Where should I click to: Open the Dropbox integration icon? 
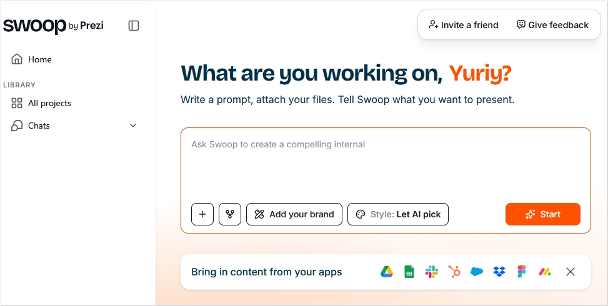coord(499,272)
